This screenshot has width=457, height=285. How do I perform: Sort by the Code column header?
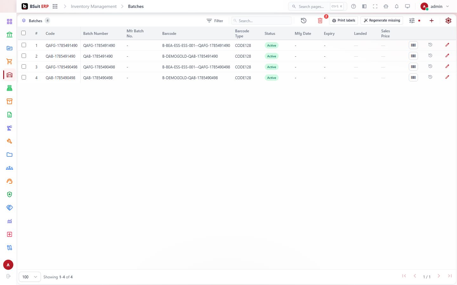50,33
